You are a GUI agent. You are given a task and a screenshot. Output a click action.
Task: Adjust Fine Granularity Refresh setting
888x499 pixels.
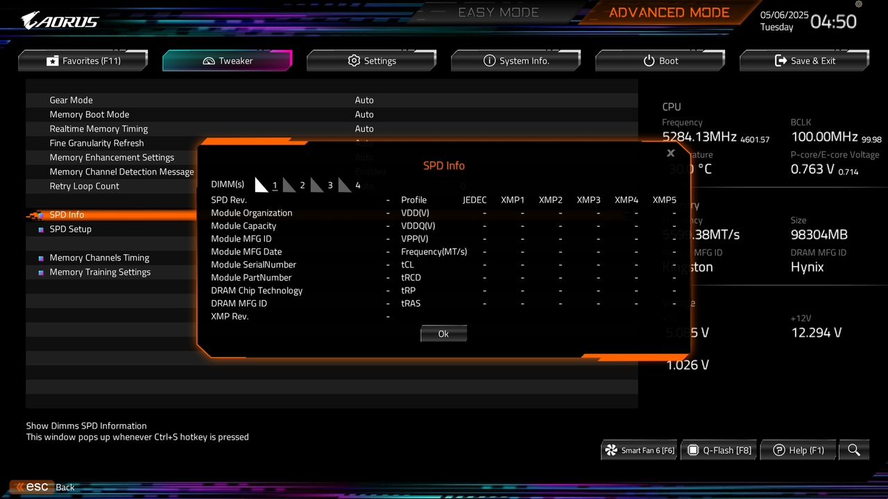pos(96,143)
